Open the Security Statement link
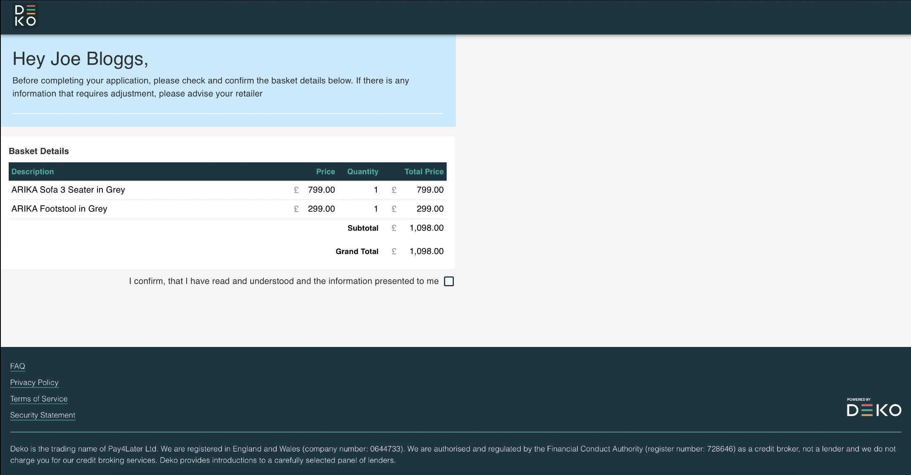The image size is (911, 475). 43,415
